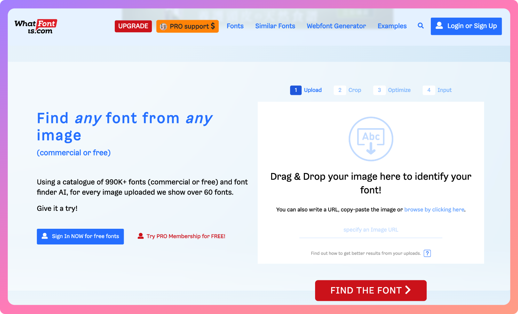The image size is (518, 314).
Task: Select step 2 Crop tab
Action: [x=347, y=90]
